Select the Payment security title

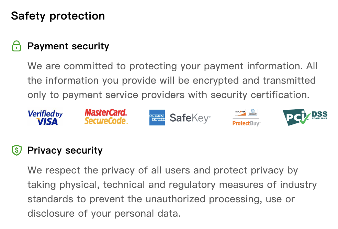tap(68, 46)
